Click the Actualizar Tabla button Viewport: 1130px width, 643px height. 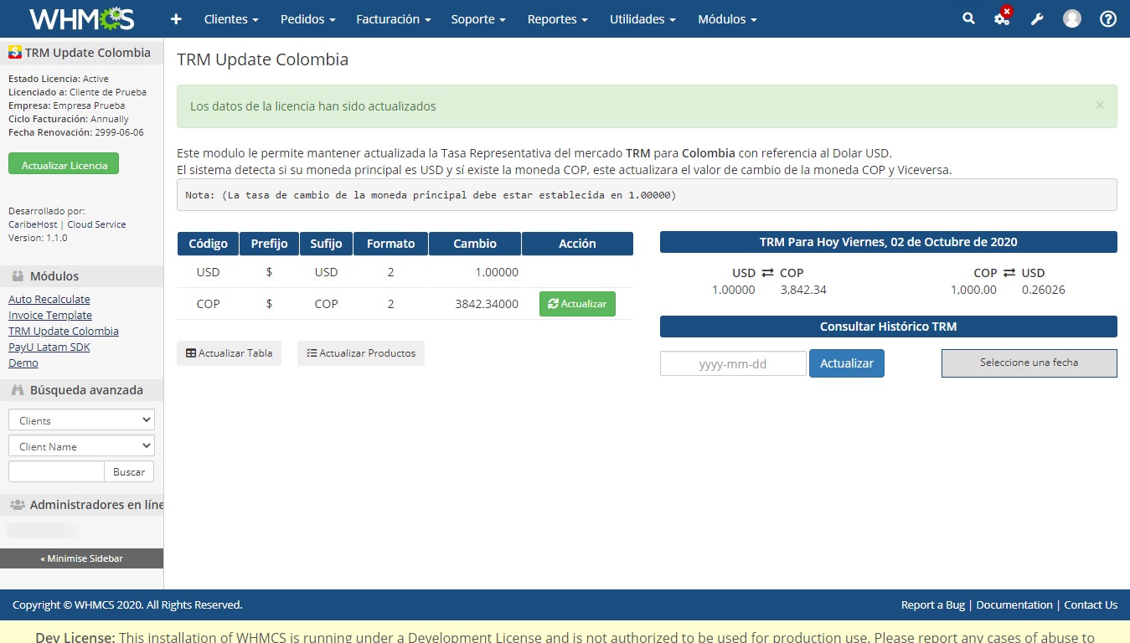229,353
